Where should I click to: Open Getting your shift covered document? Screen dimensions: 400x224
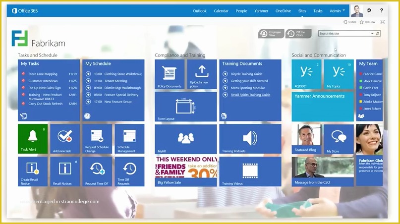pos(249,81)
